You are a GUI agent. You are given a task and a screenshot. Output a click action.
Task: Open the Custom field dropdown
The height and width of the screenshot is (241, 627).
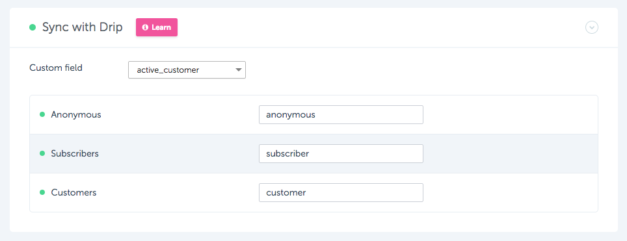pyautogui.click(x=187, y=70)
